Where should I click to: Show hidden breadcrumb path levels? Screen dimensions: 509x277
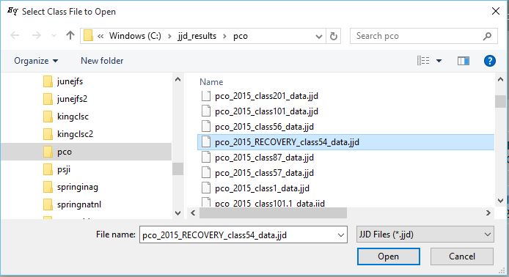point(100,36)
